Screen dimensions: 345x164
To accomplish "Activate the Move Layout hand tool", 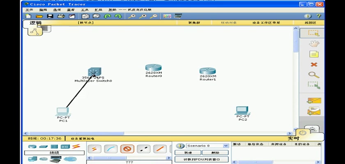I will click(314, 43).
